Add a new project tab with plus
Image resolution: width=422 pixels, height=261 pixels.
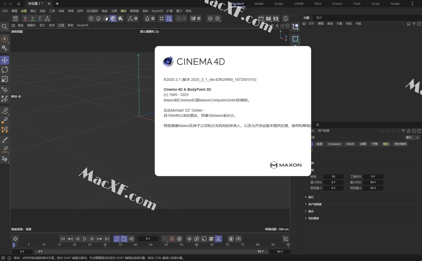point(57,4)
